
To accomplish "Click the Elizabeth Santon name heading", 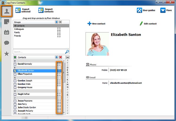I will coord(126,35).
